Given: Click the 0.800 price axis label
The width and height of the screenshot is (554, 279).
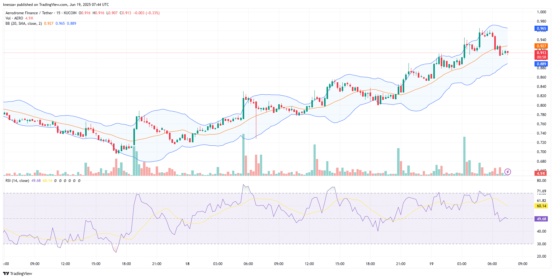Looking at the screenshot, I should (541, 105).
